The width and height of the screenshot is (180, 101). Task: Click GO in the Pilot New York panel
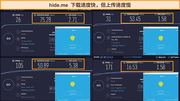[8, 85]
